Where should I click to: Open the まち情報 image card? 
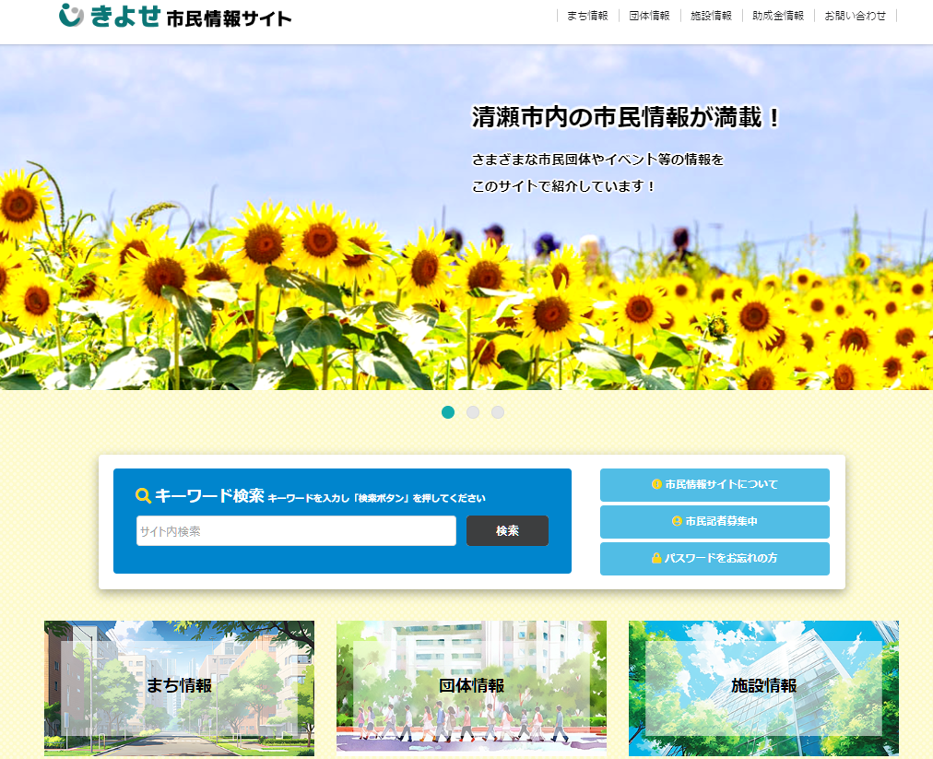(x=179, y=687)
